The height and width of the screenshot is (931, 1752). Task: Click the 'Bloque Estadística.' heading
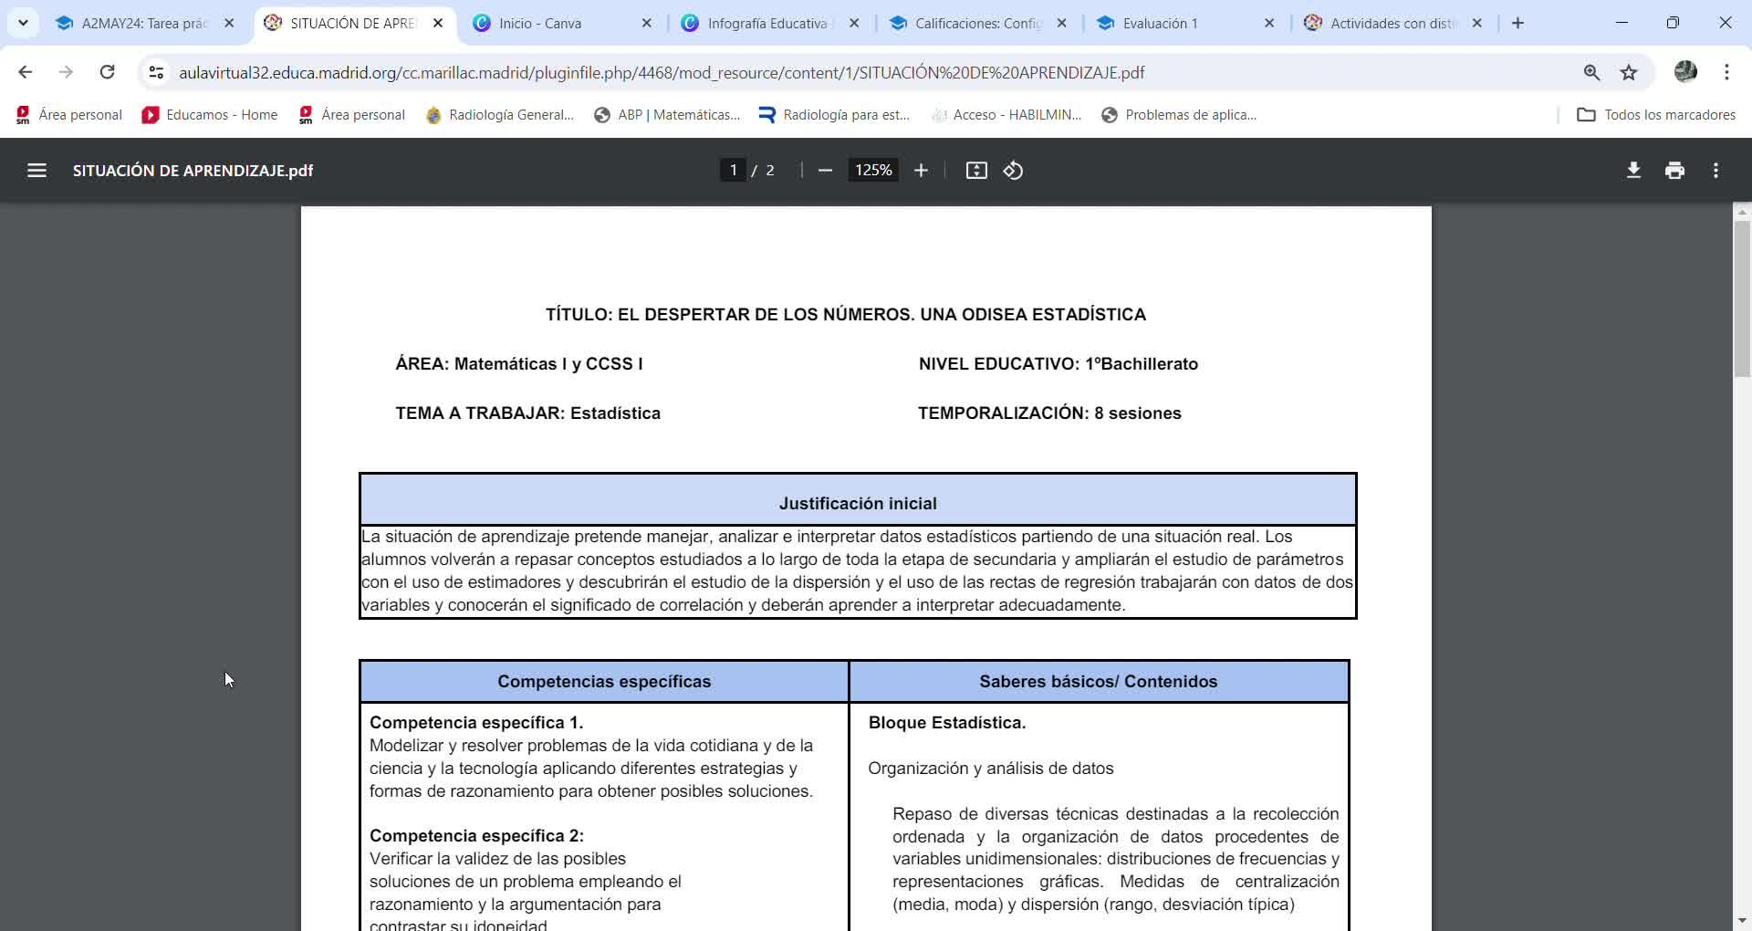click(x=947, y=723)
